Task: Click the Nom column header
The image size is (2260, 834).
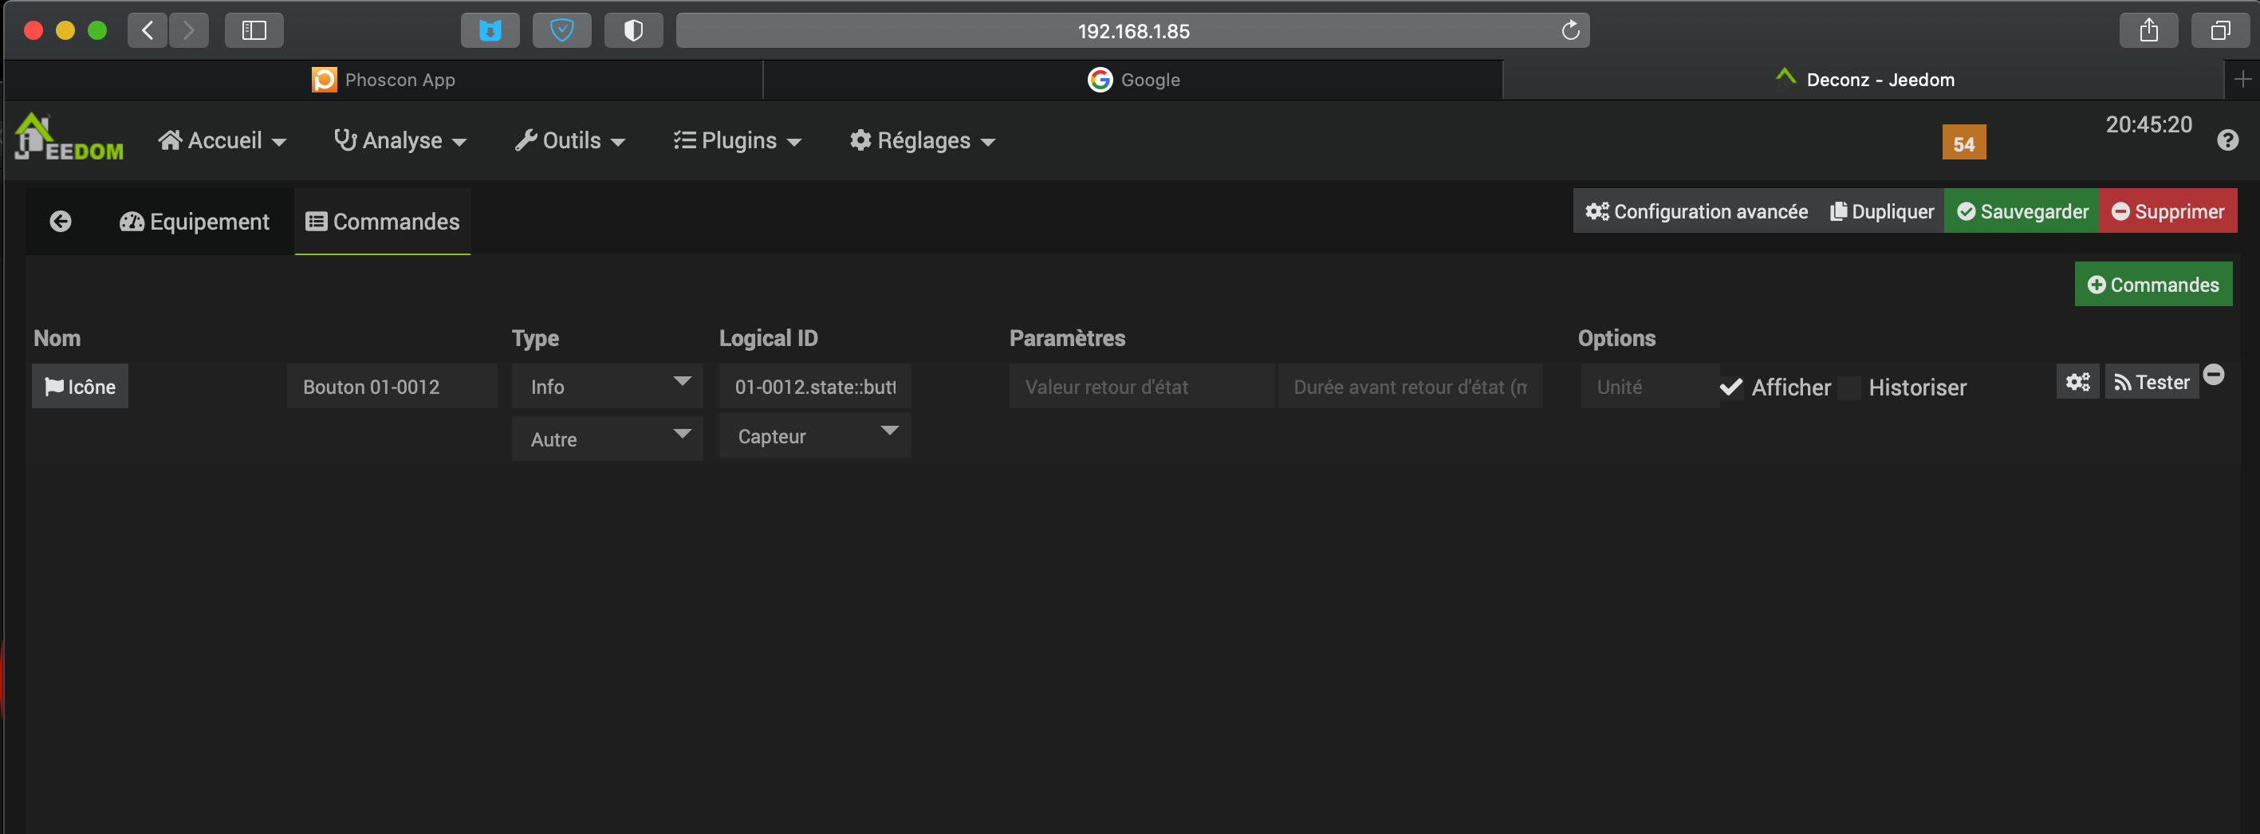Action: tap(57, 339)
